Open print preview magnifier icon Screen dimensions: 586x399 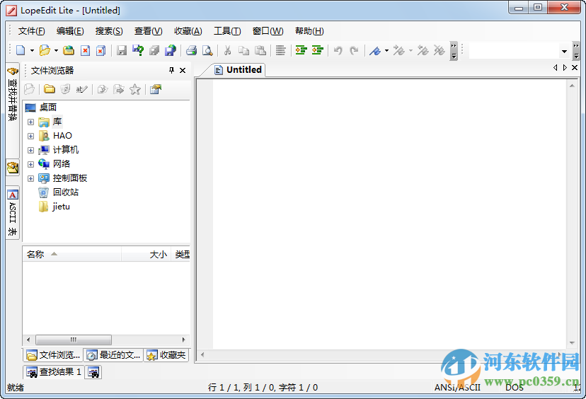(207, 50)
